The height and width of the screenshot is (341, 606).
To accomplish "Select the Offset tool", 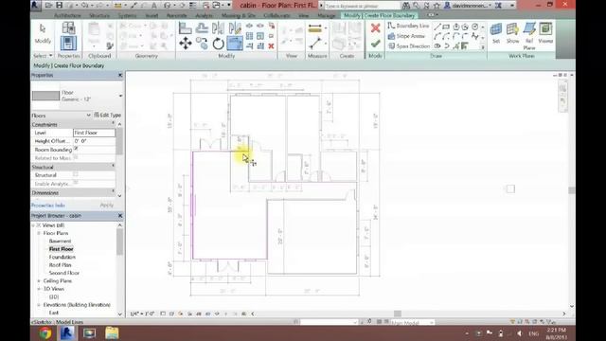I will [x=202, y=28].
